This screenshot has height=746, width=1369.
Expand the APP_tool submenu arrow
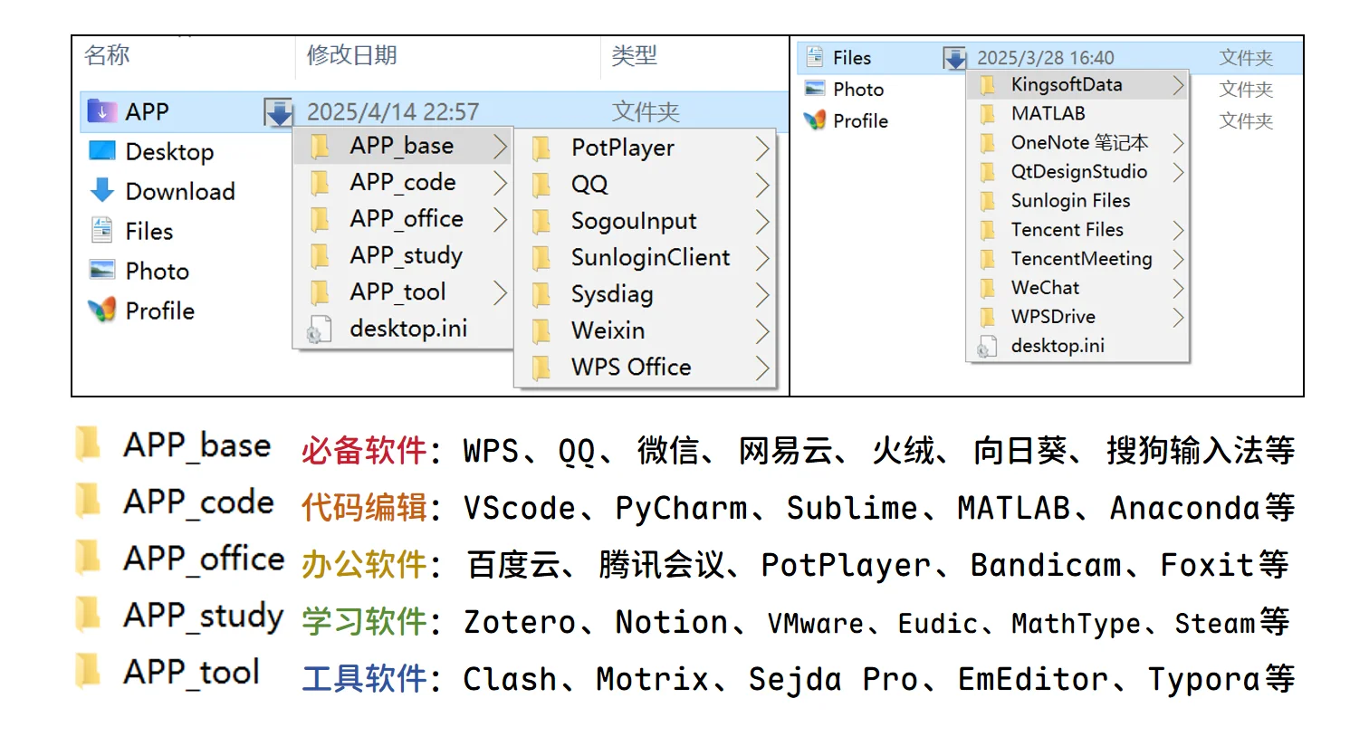(500, 292)
